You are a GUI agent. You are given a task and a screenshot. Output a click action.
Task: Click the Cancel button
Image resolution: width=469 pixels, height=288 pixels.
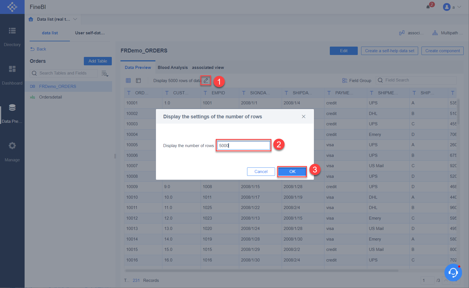point(261,172)
